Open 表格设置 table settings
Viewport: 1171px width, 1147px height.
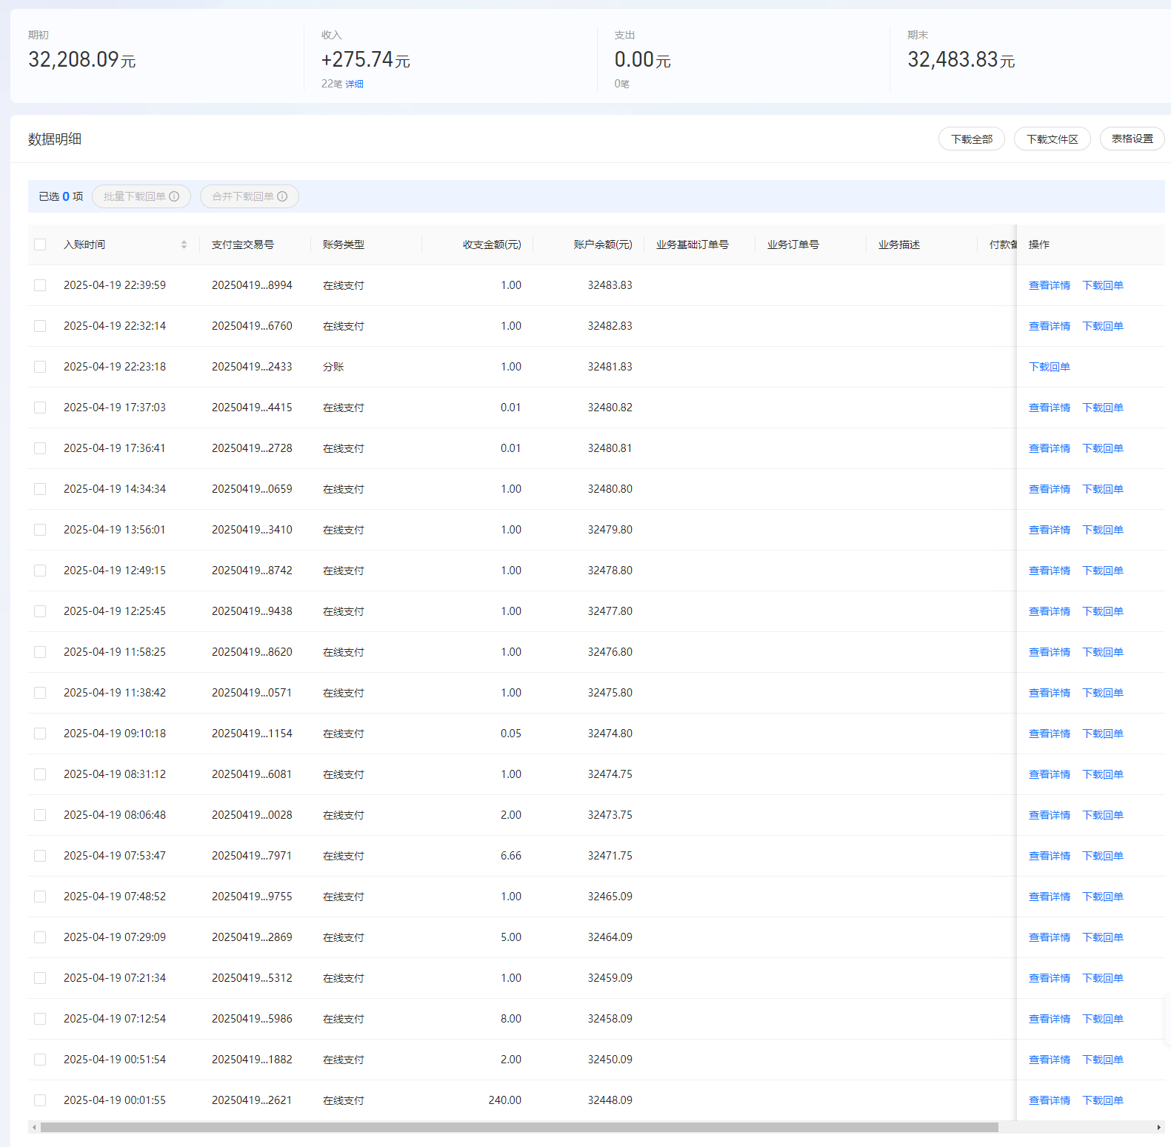pos(1132,139)
